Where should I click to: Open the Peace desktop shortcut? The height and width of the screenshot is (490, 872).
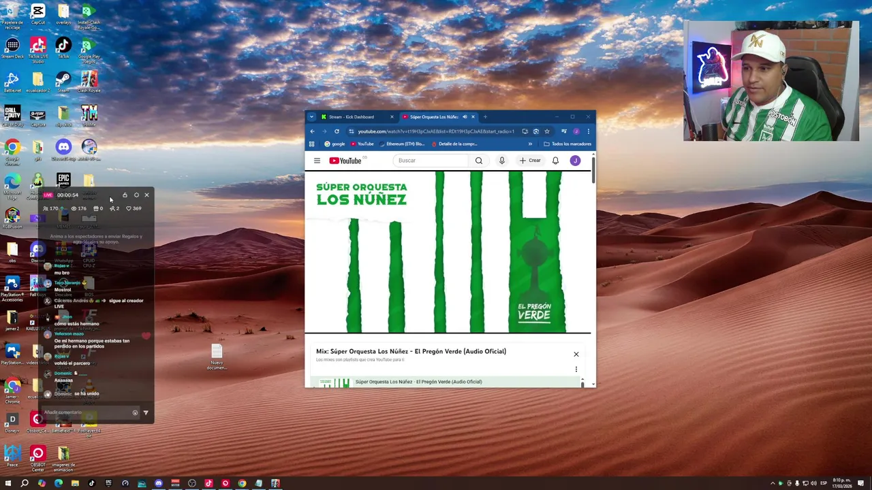[x=12, y=457]
